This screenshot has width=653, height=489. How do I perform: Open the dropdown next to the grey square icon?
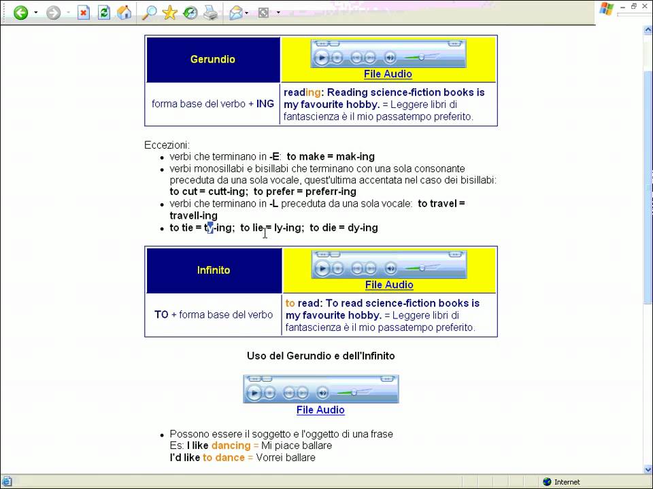coord(278,13)
